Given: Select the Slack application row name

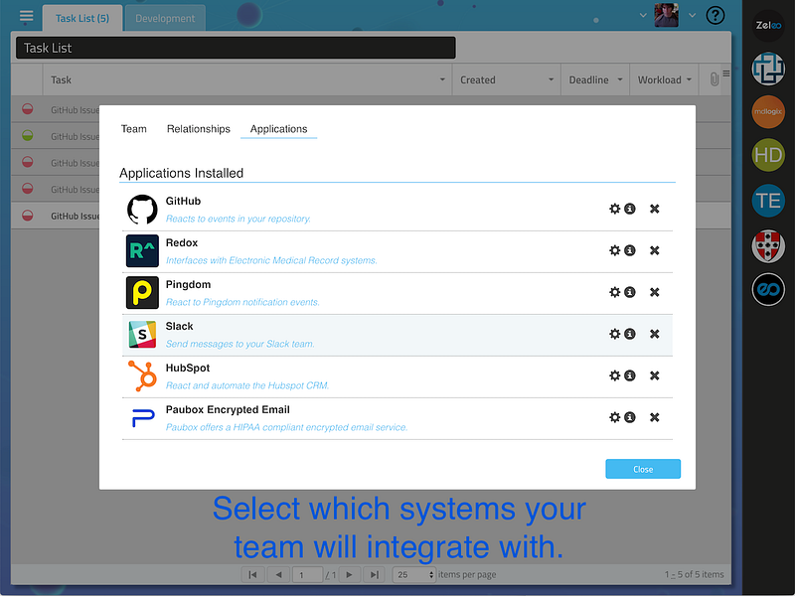Looking at the screenshot, I should click(x=180, y=326).
